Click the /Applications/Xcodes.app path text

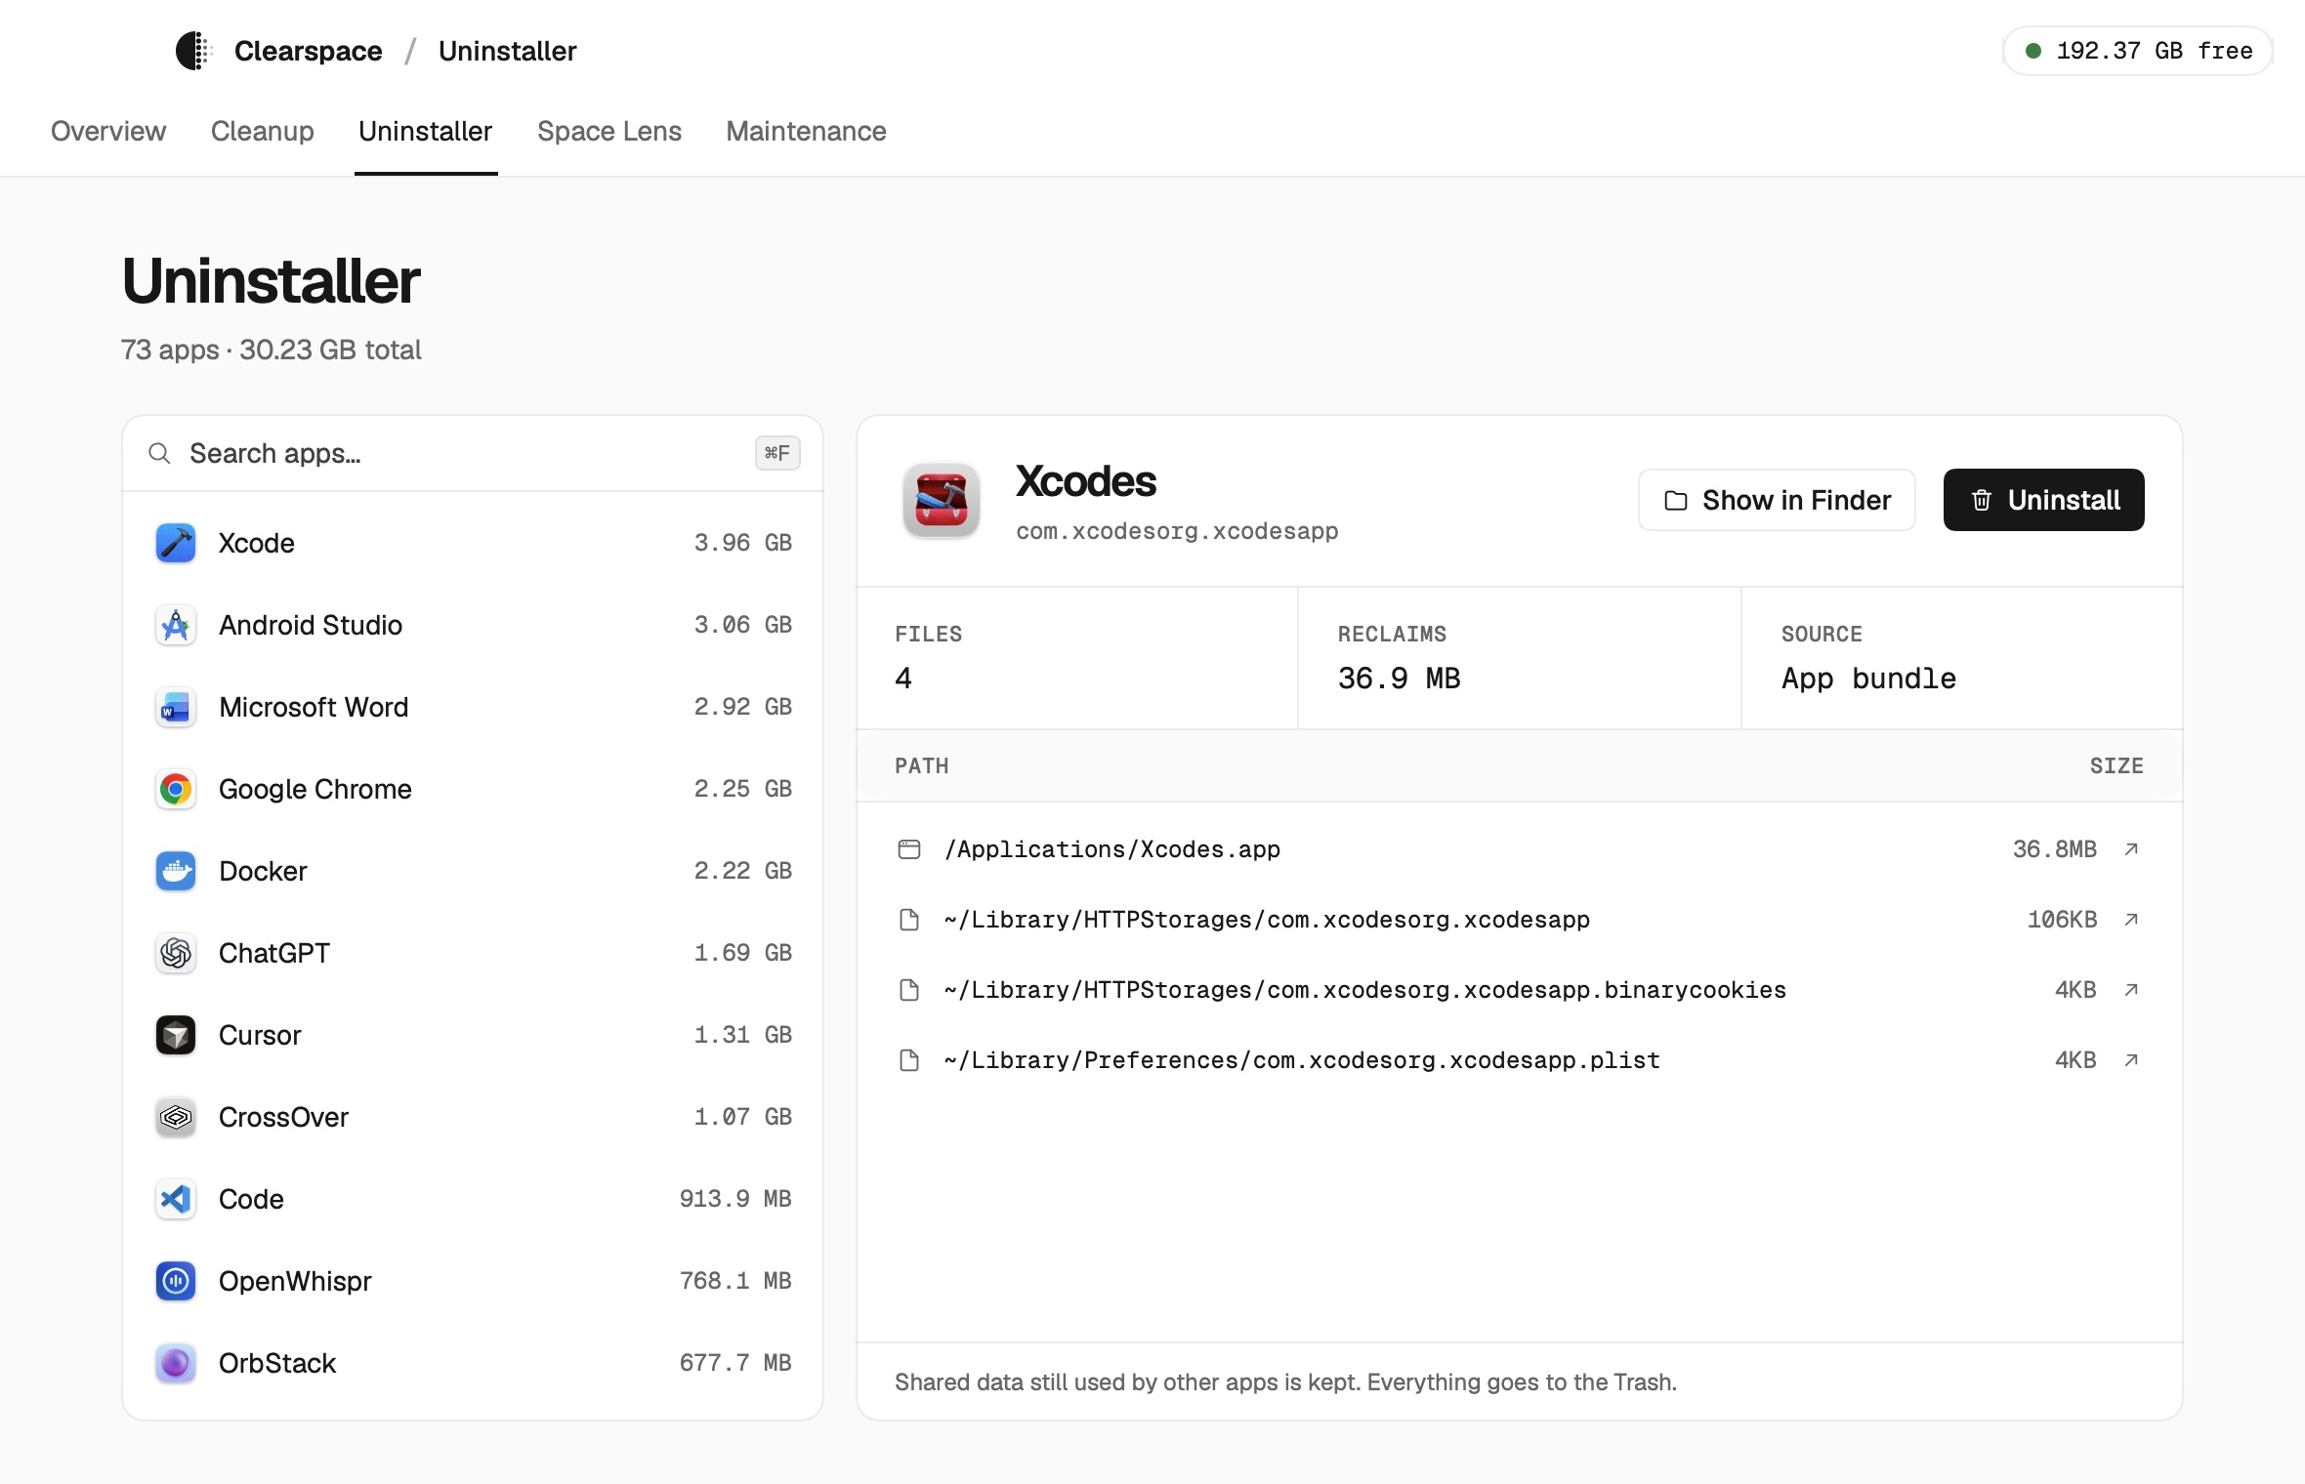[1112, 849]
